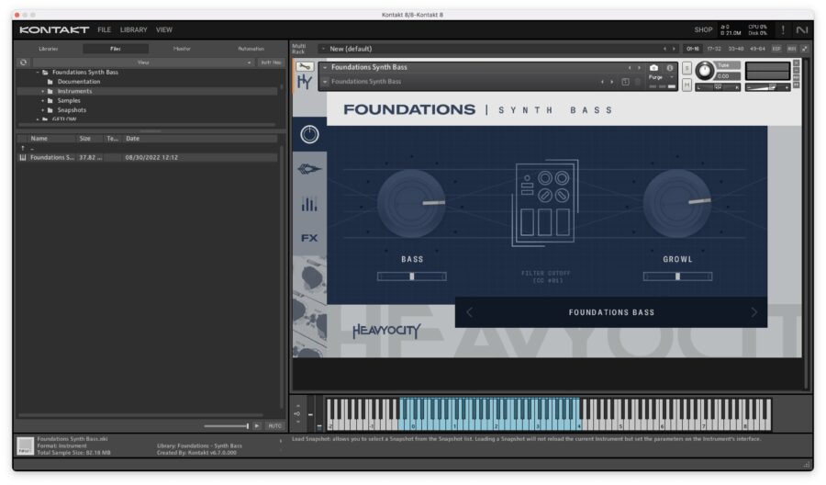
Task: Adjust the BASS level slider
Action: coord(412,276)
